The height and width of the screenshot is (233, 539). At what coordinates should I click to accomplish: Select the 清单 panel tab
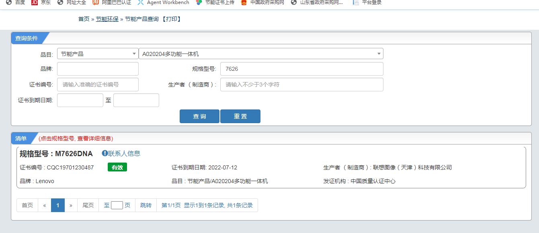coord(22,138)
